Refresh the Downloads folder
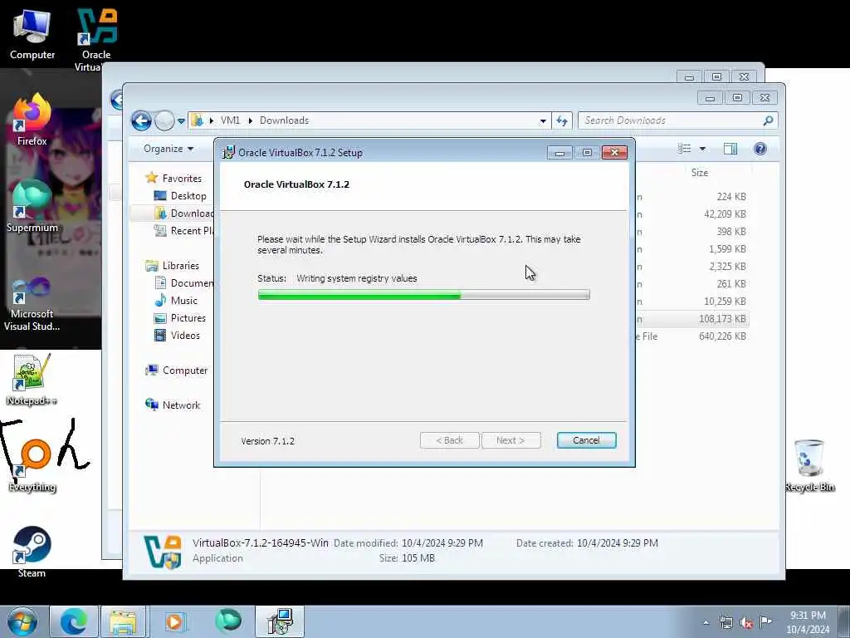 coord(562,121)
